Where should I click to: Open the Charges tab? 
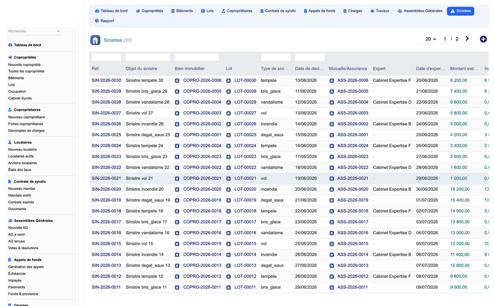tap(353, 11)
